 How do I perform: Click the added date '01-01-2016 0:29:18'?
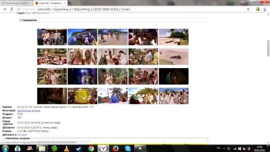click(x=28, y=128)
